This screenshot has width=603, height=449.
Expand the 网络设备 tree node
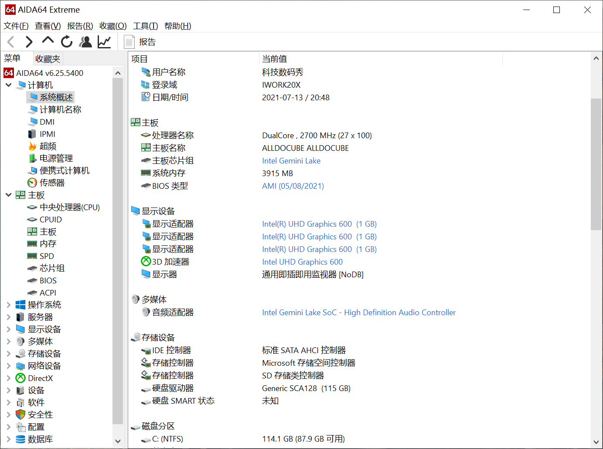[9, 366]
